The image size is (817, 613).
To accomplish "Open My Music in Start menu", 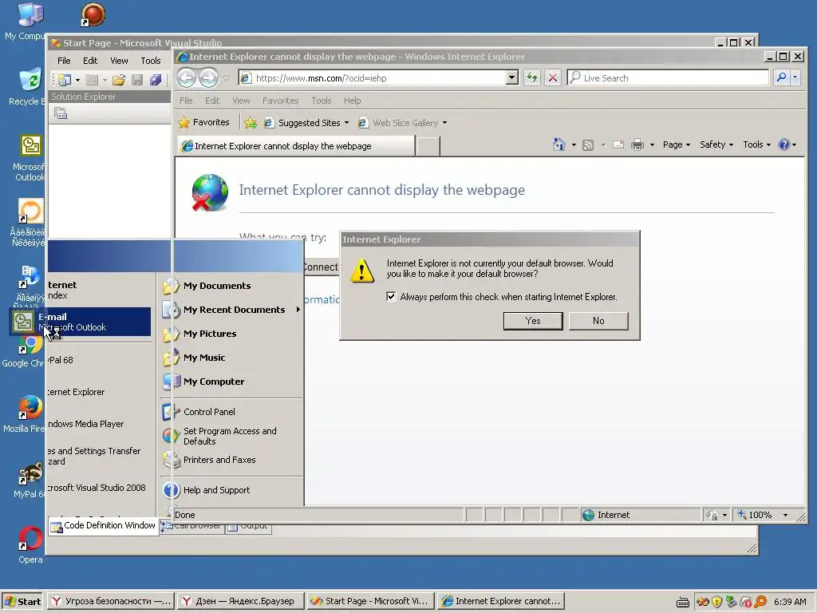I will tap(232, 358).
